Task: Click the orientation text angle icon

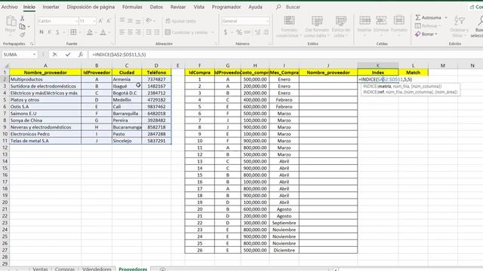Action: point(149,21)
